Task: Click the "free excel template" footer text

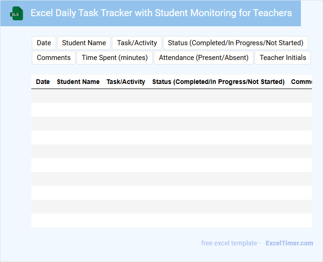Action: pos(231,243)
